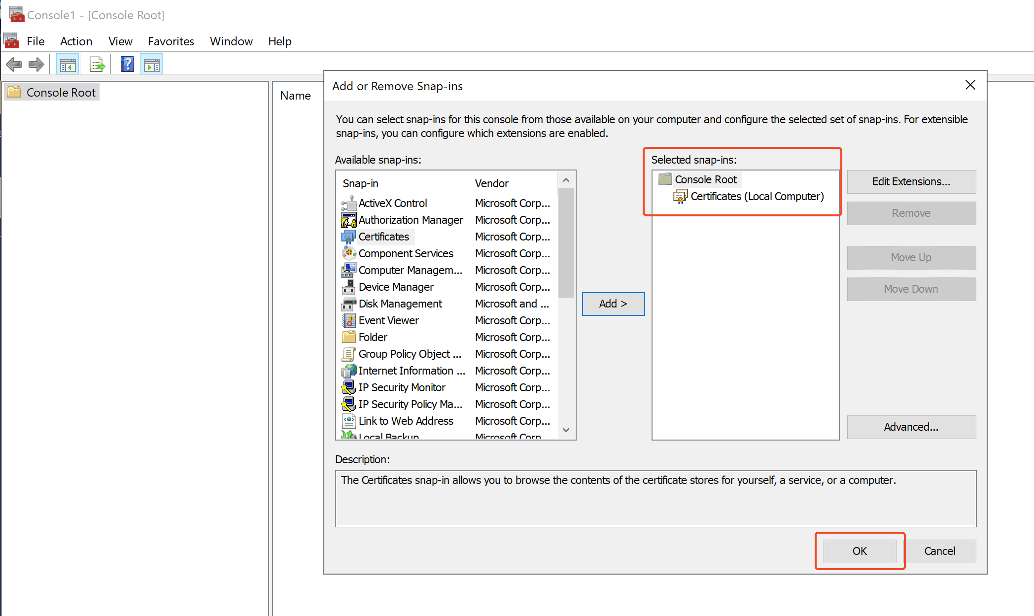Click the Snap-in column header

pyautogui.click(x=403, y=183)
